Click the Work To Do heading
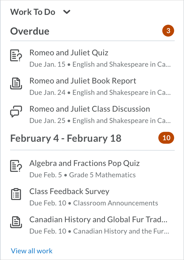Image resolution: width=184 pixels, height=260 pixels. [x=32, y=12]
